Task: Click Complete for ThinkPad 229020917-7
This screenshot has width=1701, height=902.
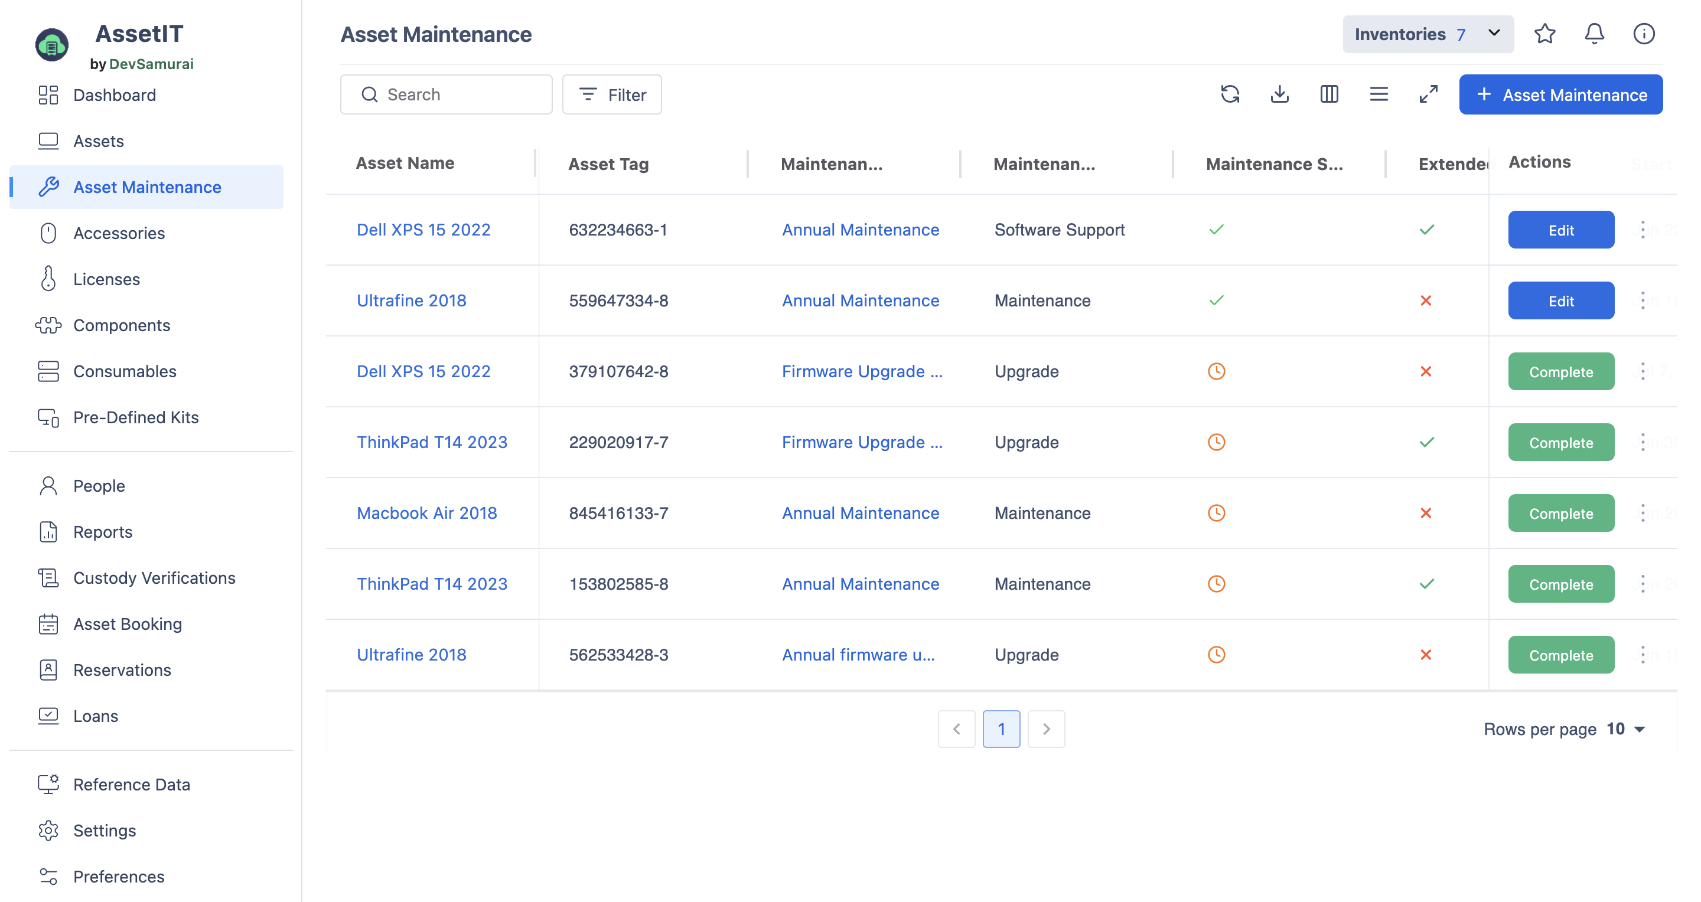Action: pyautogui.click(x=1561, y=442)
